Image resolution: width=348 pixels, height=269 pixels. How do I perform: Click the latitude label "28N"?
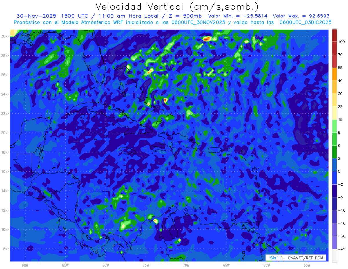4,55
